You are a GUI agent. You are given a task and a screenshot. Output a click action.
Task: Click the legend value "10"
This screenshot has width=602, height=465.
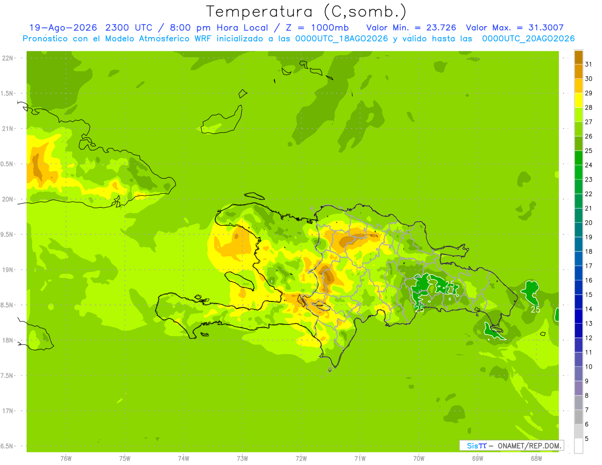[x=589, y=366]
